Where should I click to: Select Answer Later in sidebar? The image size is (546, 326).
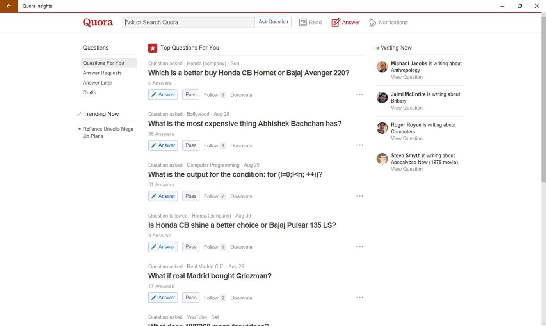pos(98,83)
